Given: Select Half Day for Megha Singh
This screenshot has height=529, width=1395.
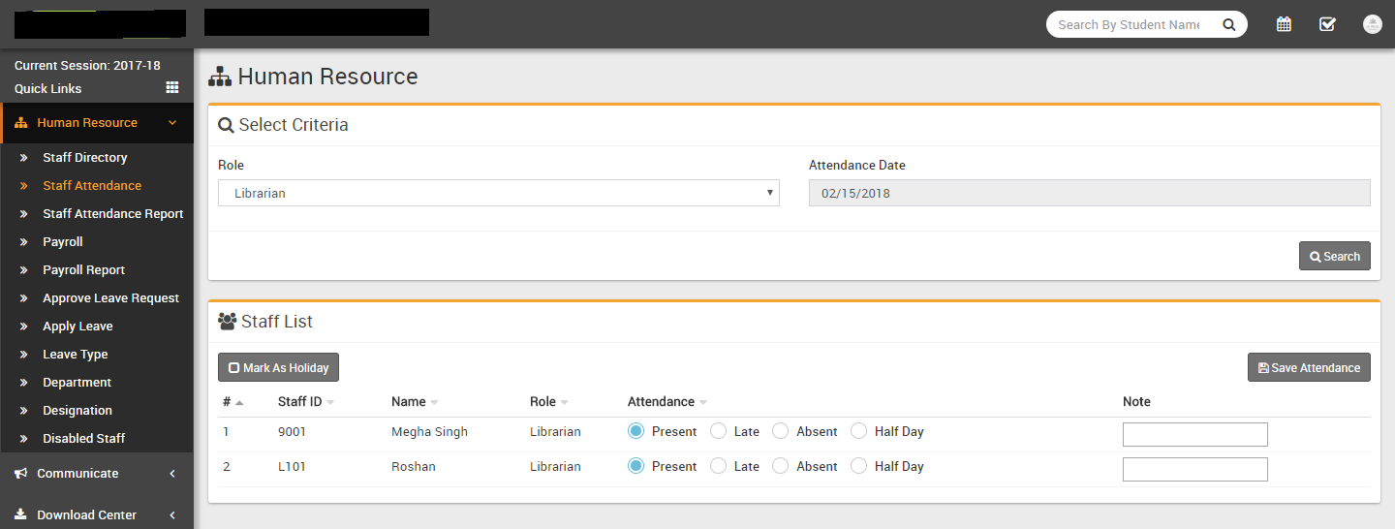Looking at the screenshot, I should click(x=858, y=431).
